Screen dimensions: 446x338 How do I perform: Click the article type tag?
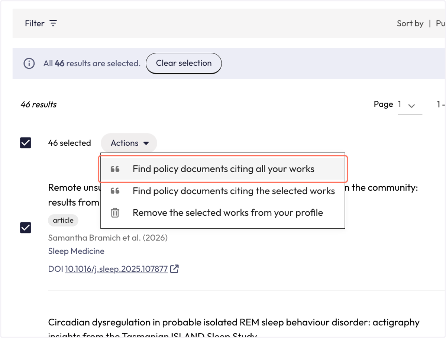(63, 220)
